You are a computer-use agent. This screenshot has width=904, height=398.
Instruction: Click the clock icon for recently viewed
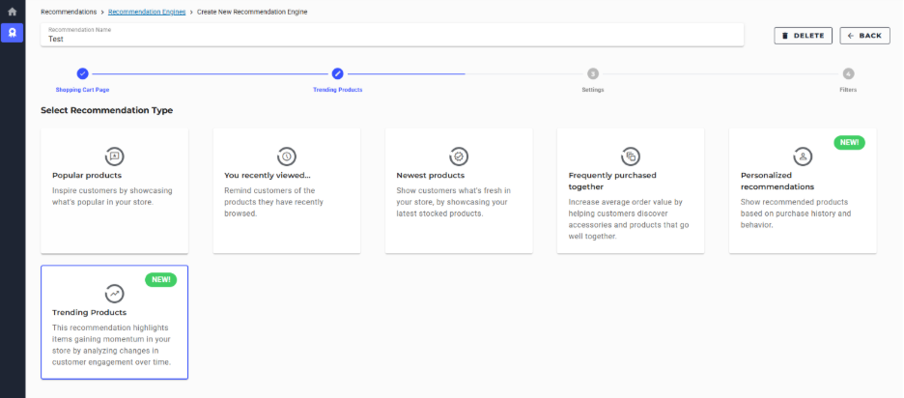click(287, 156)
